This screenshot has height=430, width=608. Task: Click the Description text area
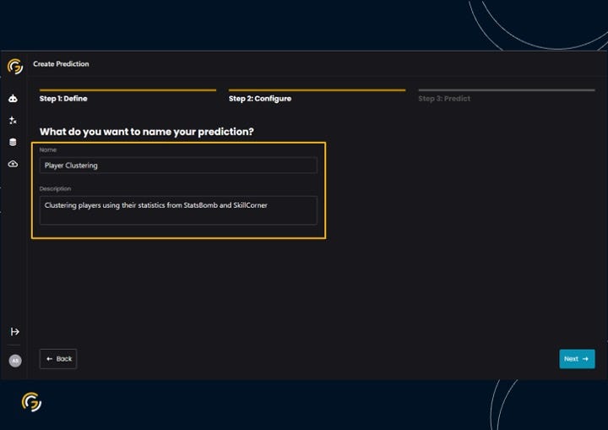point(178,210)
